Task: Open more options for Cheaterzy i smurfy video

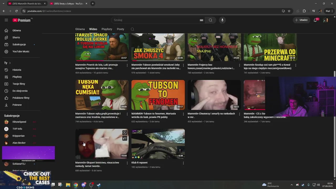Action: pos(239,114)
